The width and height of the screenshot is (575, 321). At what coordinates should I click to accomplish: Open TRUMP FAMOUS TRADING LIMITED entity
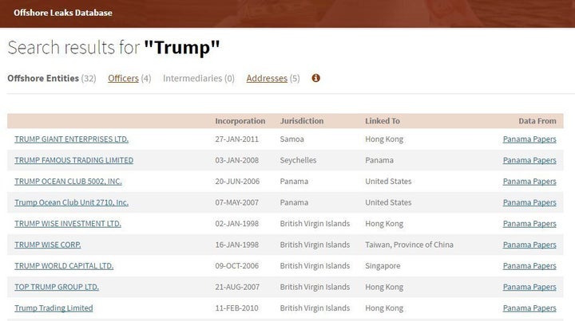tap(74, 160)
